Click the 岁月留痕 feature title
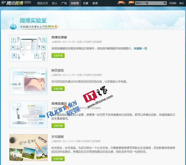The image size is (186, 165). coord(58,137)
